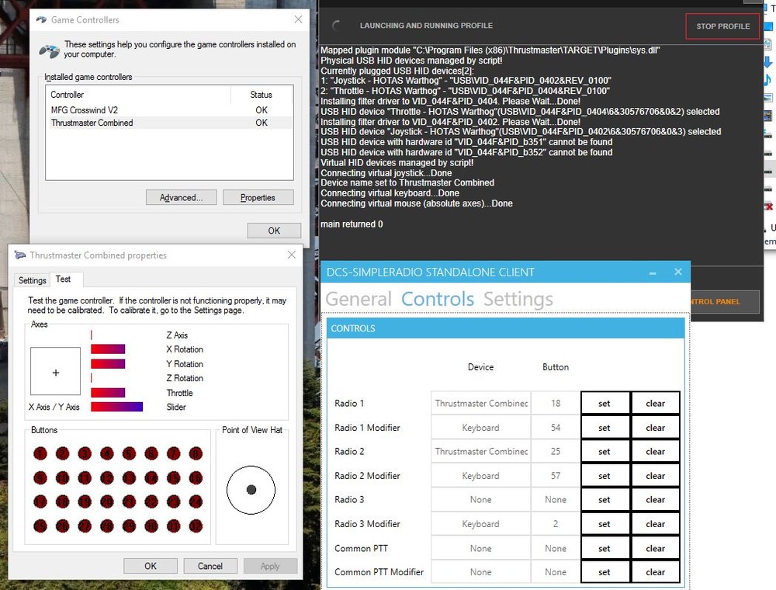Click the Point of View Hat indicator
The image size is (776, 590).
[251, 490]
